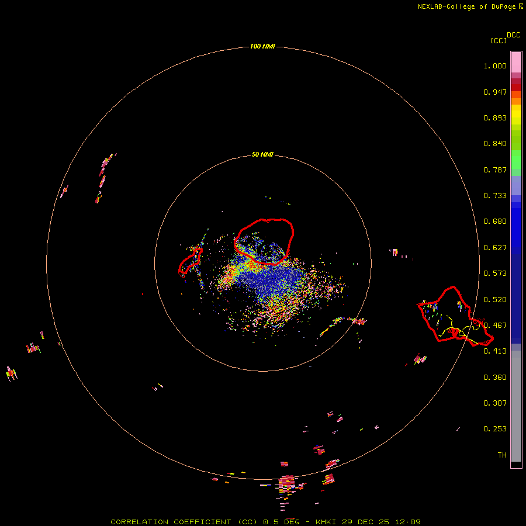Image resolution: width=526 pixels, height=526 pixels.
Task: Click the 0.840 scale value
Action: (x=495, y=144)
